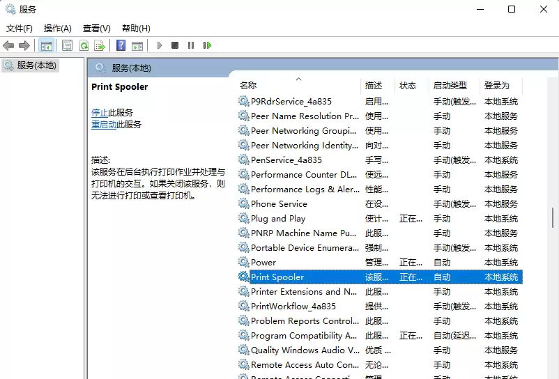Click the Back arrow in toolbar
Screen dimensions: 559x379
click(8, 45)
